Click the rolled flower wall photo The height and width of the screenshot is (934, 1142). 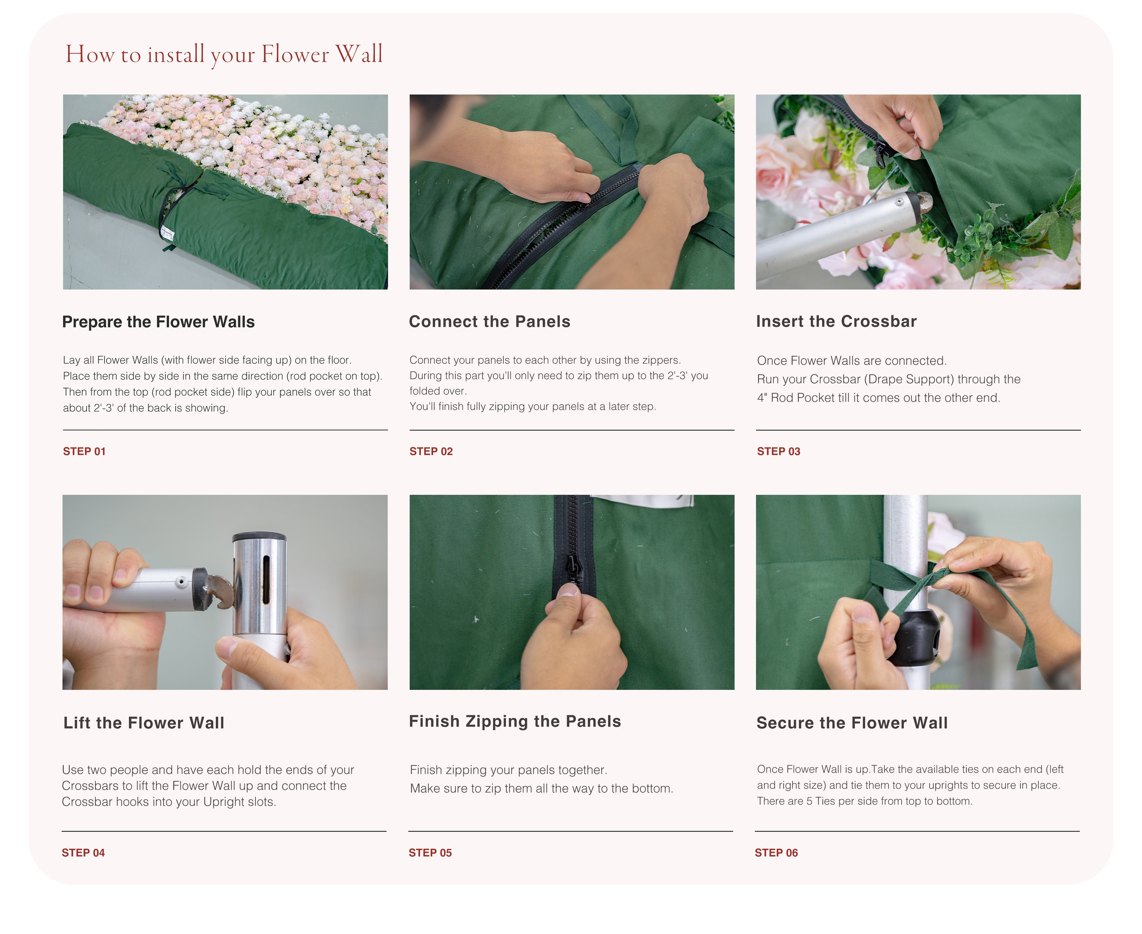[225, 192]
